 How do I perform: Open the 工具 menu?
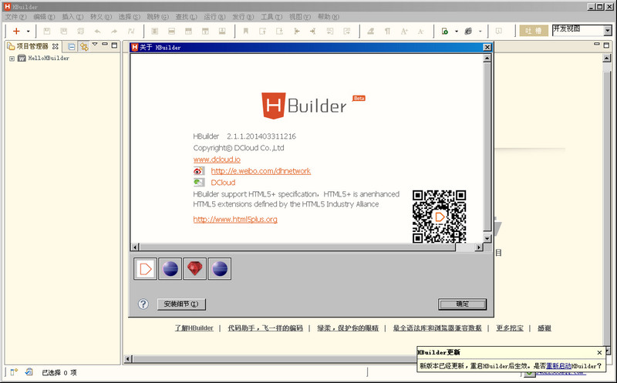point(271,16)
